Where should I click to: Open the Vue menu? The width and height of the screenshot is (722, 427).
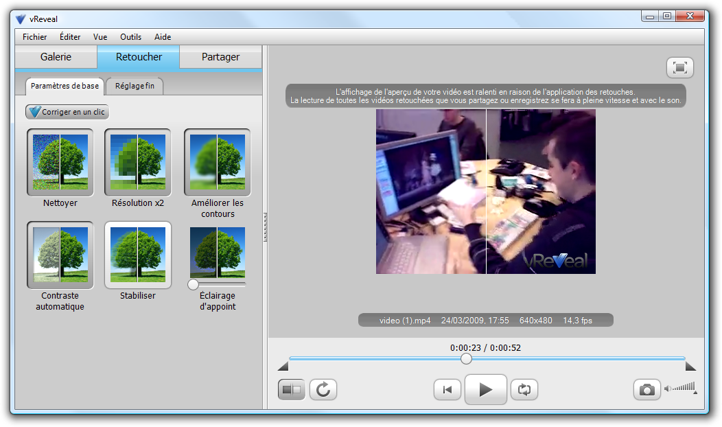click(x=100, y=37)
